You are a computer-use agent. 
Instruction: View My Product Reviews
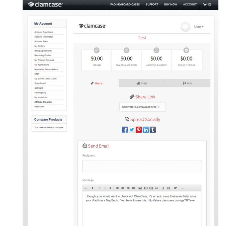pyautogui.click(x=44, y=60)
